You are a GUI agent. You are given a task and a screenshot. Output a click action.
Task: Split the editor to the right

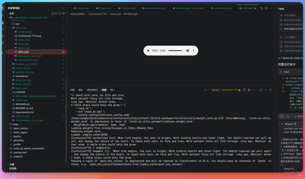pos(266,8)
